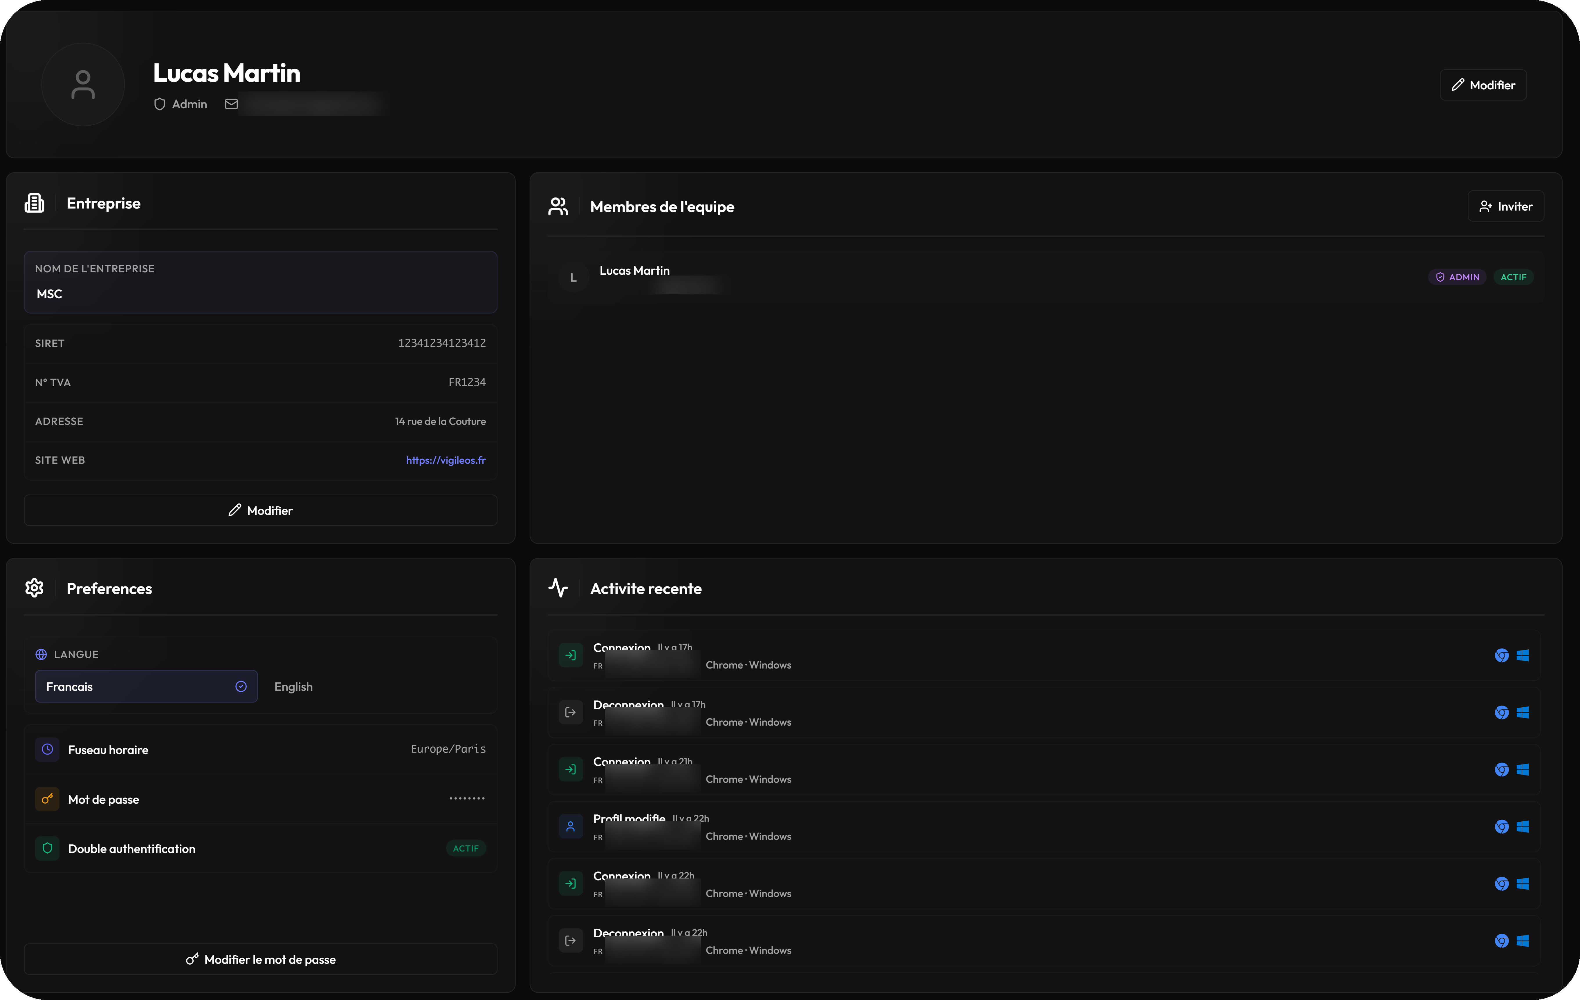The image size is (1580, 1000).
Task: Click logout icon of Deconnexion Il y a 22h
Action: (x=571, y=940)
